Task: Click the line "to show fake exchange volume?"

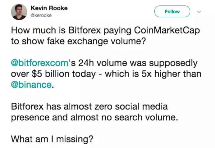Action: coord(78,42)
